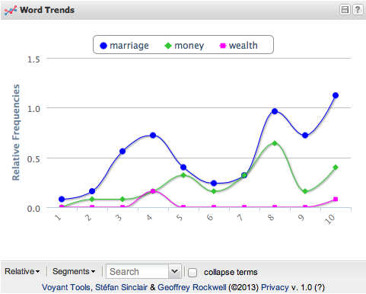Toggle the wealth series in legend
This screenshot has width=366, height=294.
pos(238,46)
